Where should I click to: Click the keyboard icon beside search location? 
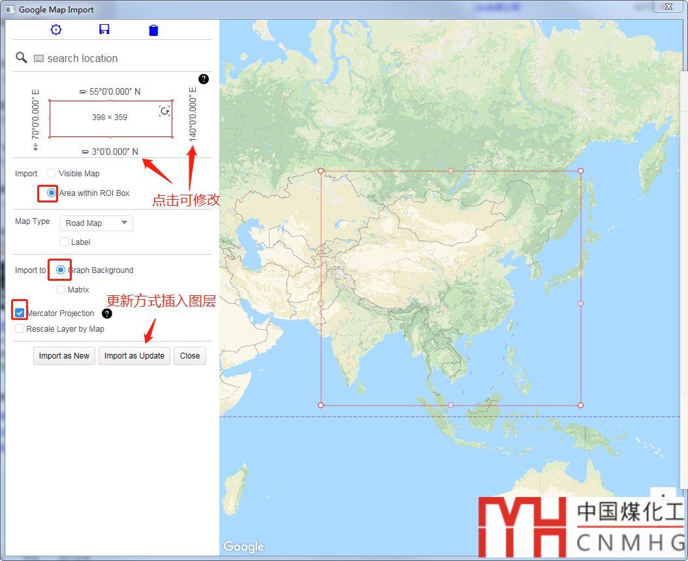pos(39,59)
